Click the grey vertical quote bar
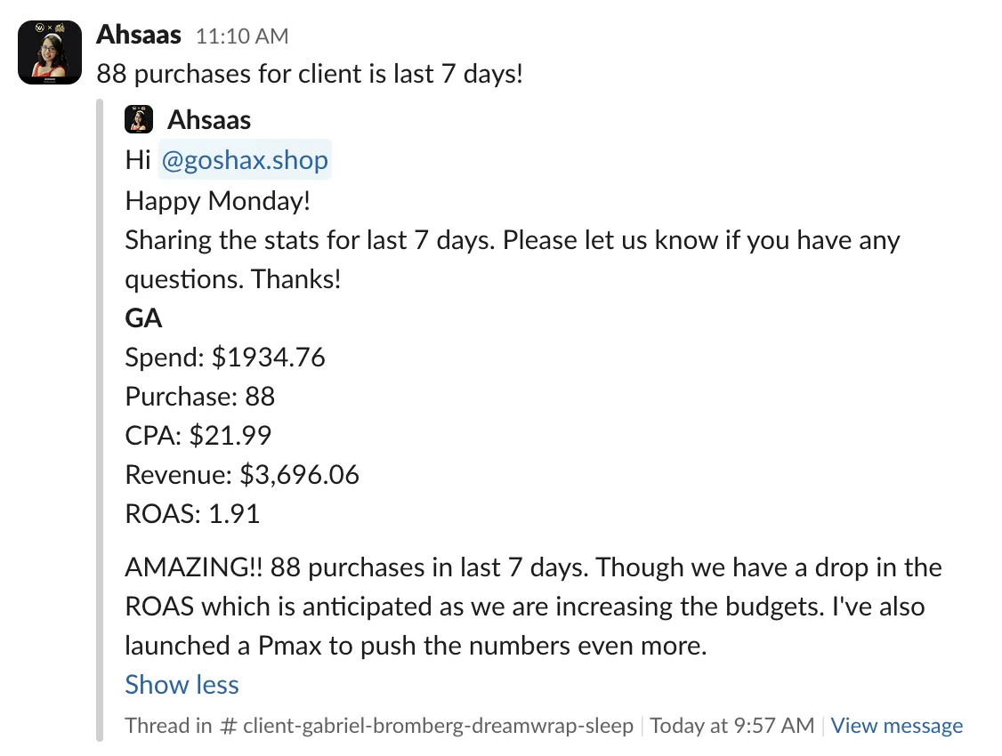Screen dimensions: 1002x756 tap(100, 420)
